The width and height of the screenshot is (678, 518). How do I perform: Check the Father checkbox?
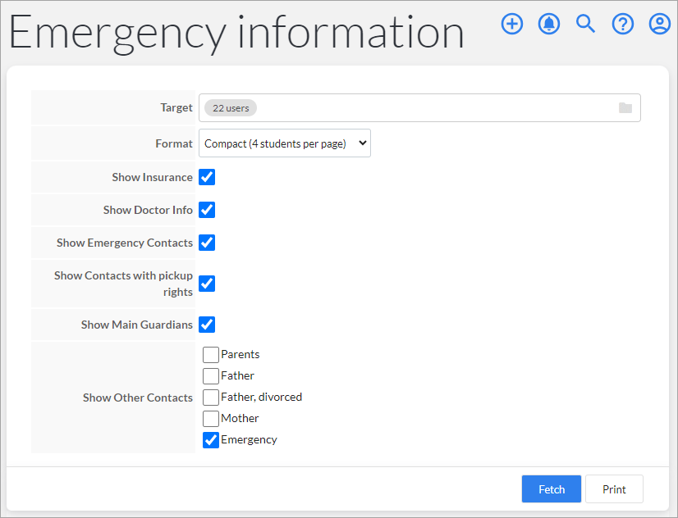(210, 375)
